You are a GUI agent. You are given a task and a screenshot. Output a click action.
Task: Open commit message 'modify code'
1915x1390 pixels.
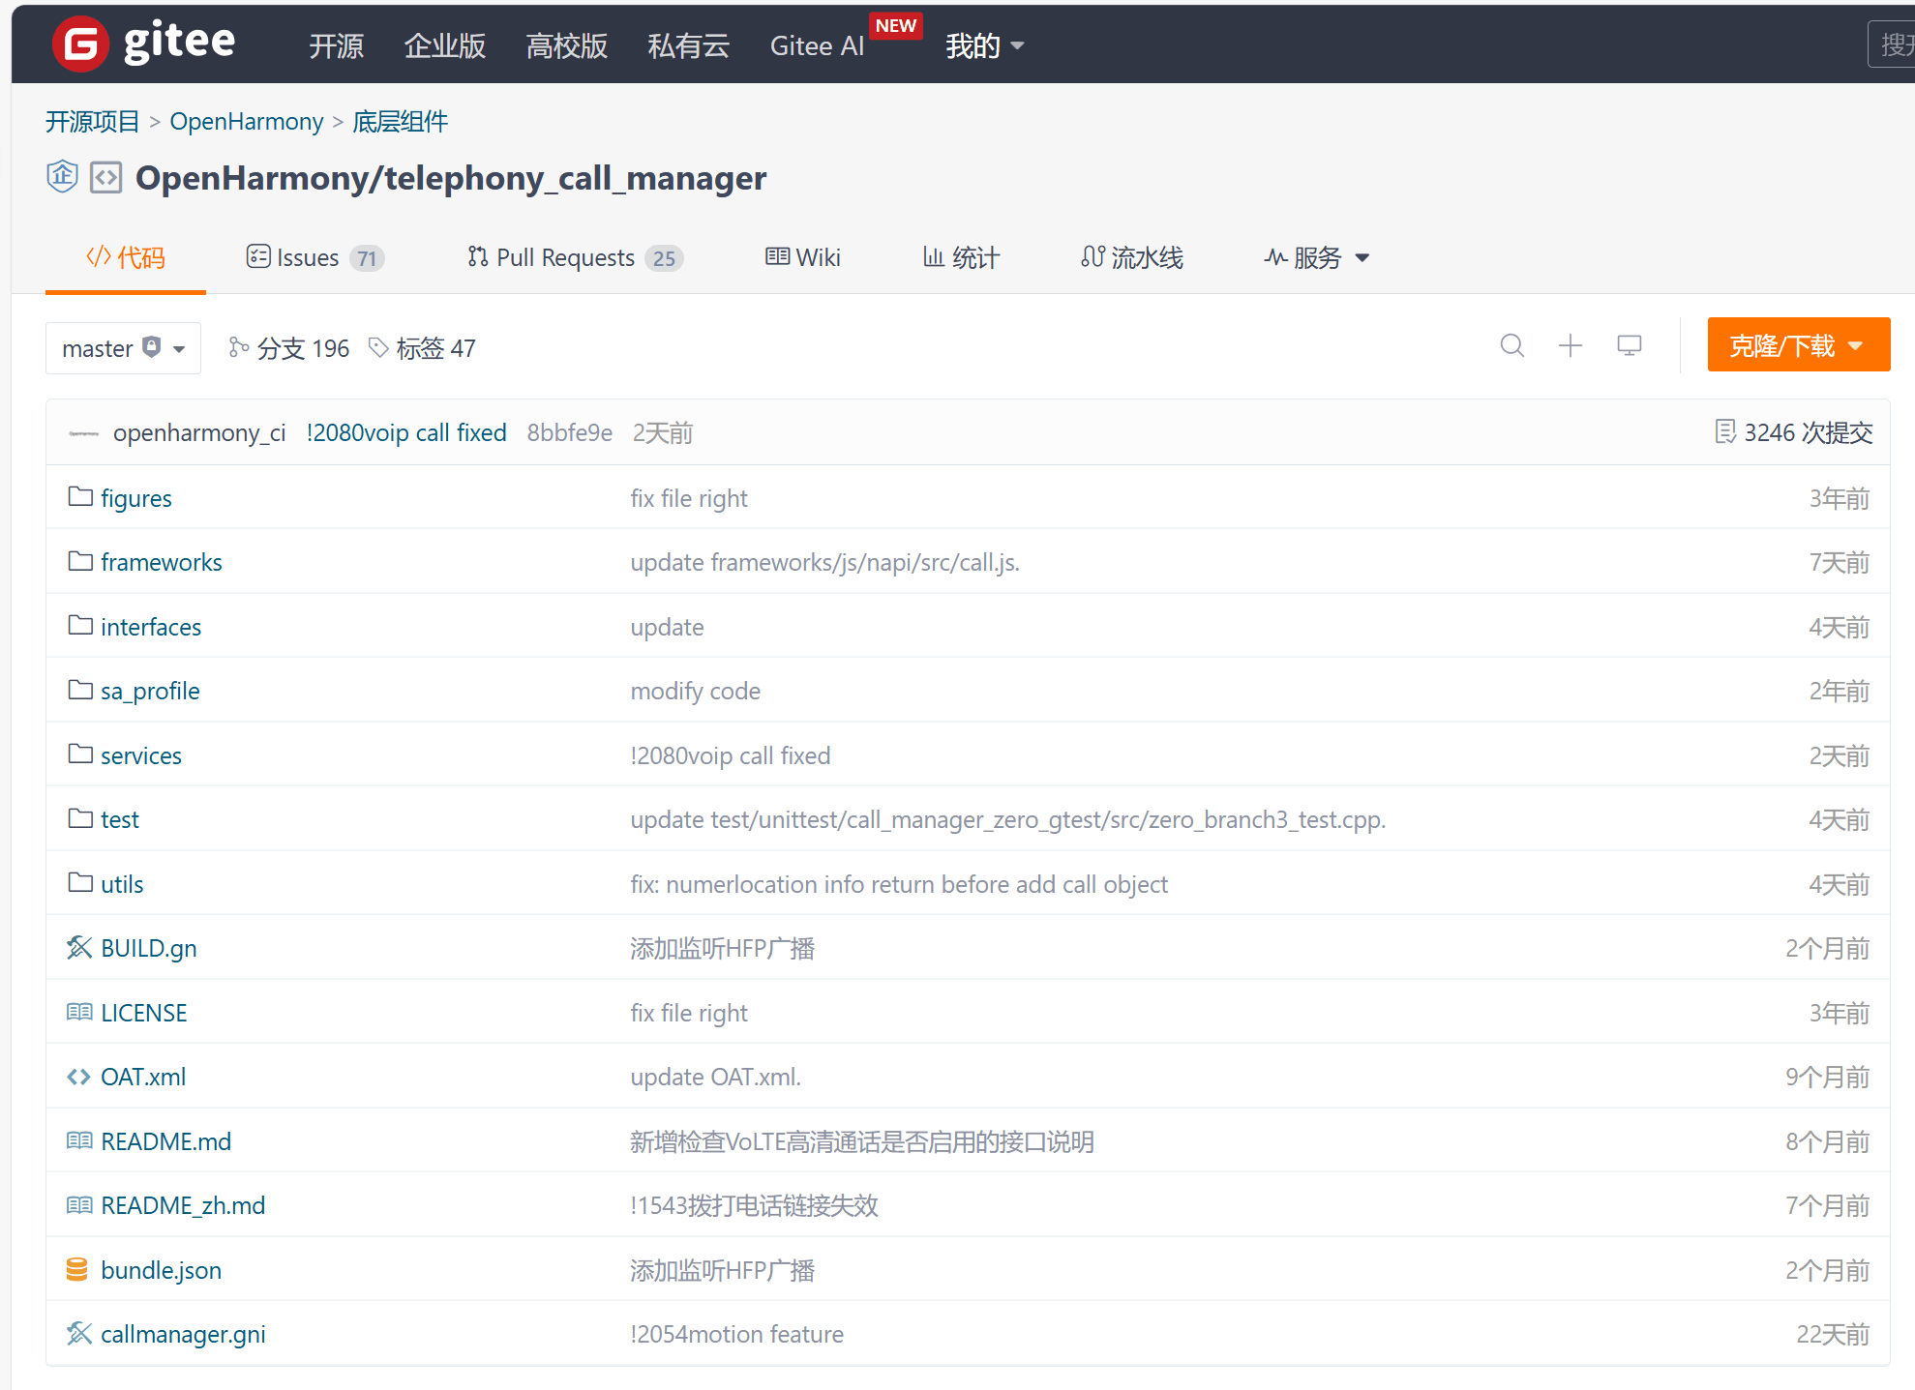pos(695,691)
